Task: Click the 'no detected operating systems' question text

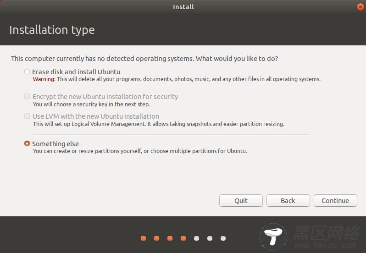Action: point(144,59)
